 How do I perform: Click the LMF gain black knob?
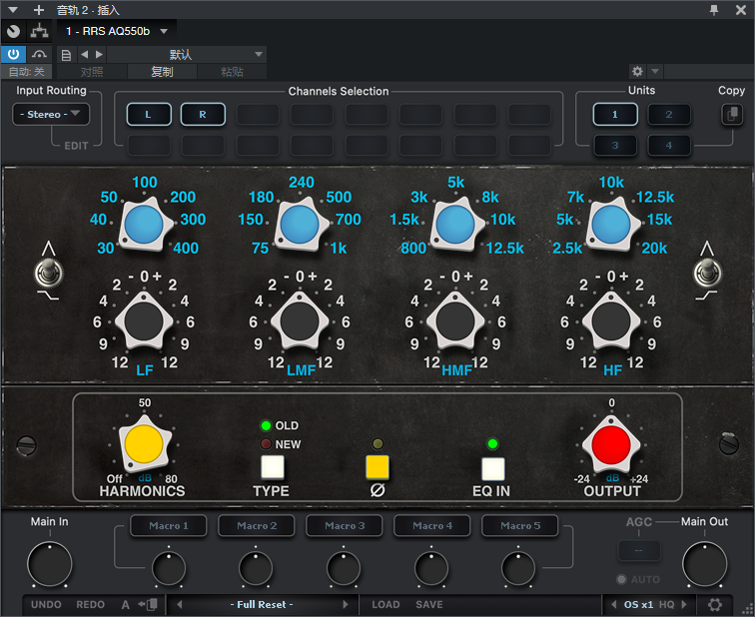[x=299, y=320]
